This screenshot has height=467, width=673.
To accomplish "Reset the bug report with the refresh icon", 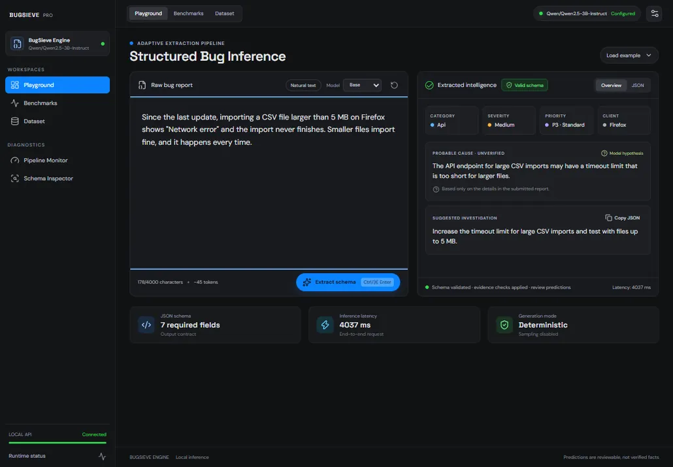I will (394, 85).
